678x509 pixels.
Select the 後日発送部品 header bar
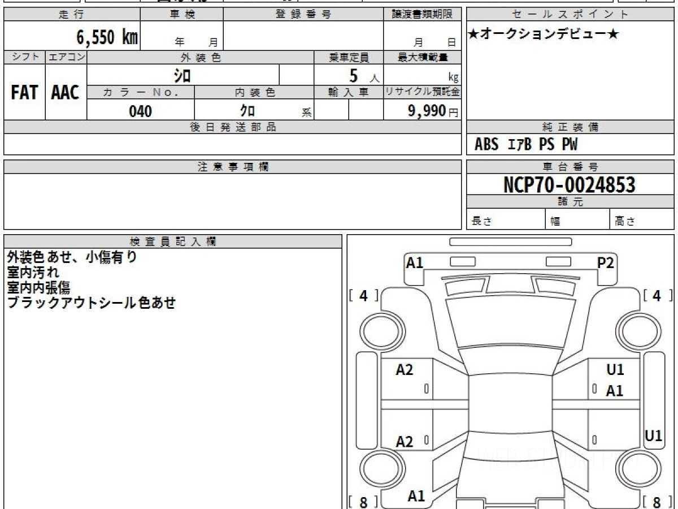pyautogui.click(x=232, y=127)
